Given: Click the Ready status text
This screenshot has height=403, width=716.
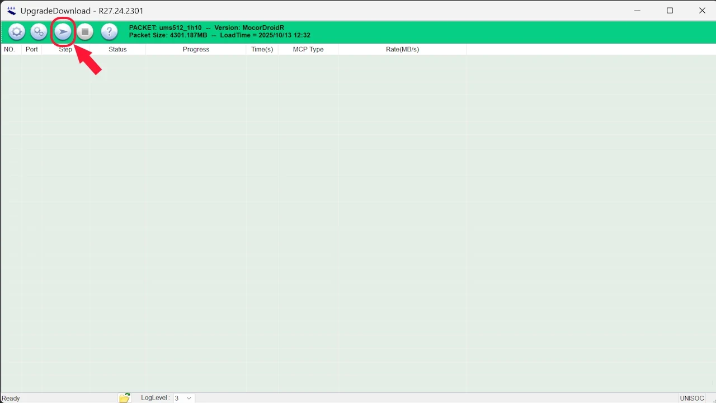Looking at the screenshot, I should (11, 397).
